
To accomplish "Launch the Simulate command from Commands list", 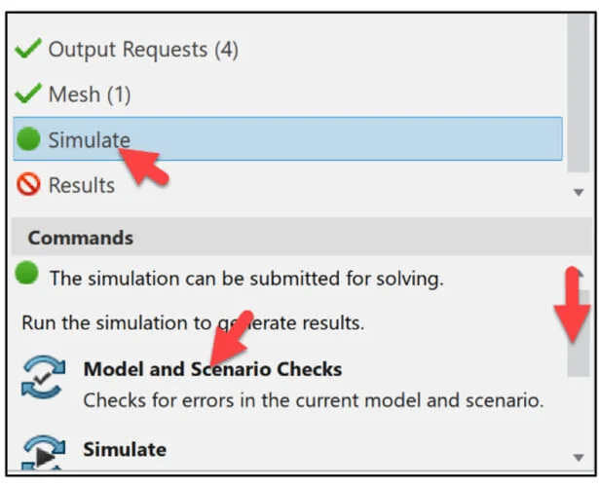I will click(125, 449).
